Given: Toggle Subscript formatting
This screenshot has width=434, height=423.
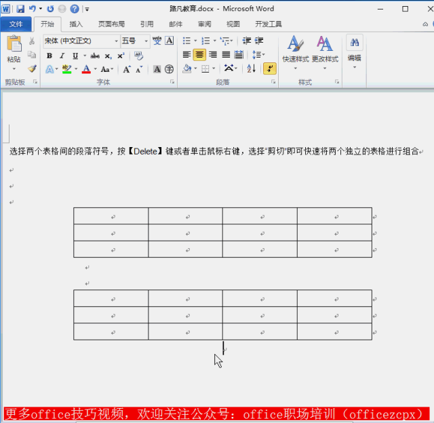Looking at the screenshot, I should (x=108, y=56).
